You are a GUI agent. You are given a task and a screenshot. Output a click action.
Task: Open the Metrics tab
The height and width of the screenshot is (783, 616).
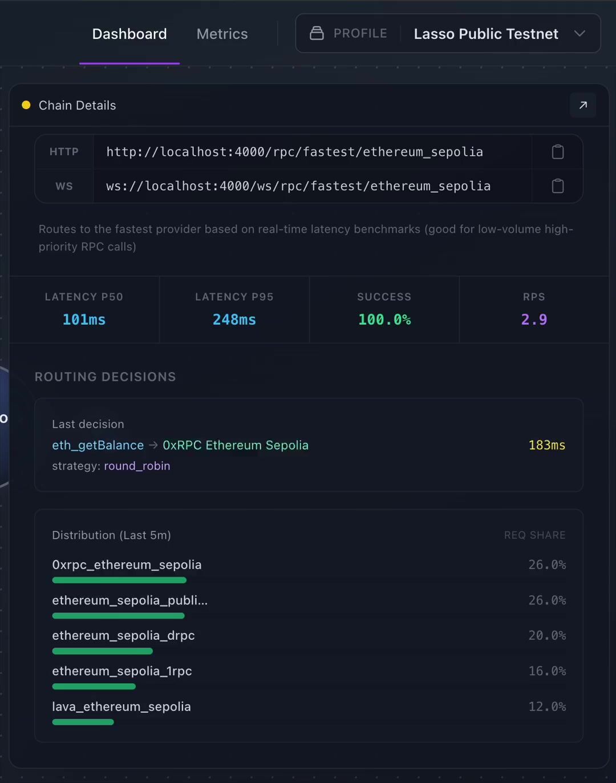point(222,34)
